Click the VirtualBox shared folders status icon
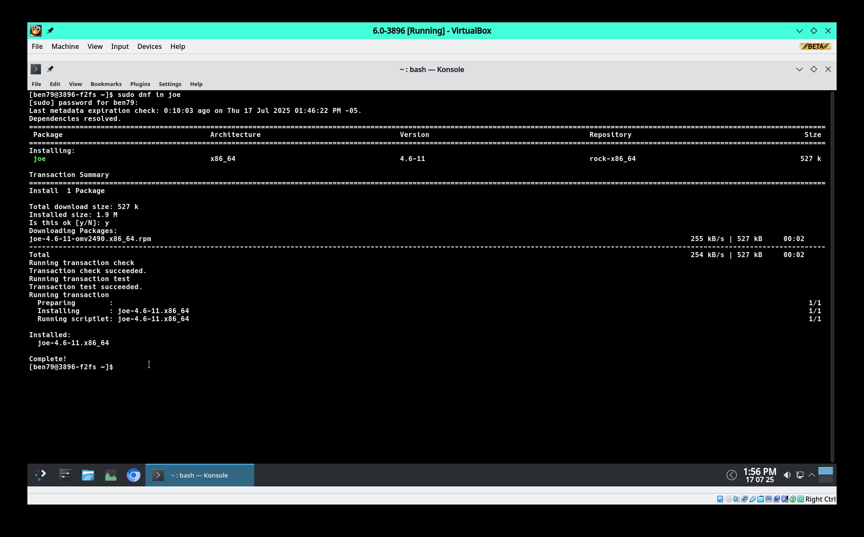864x537 pixels. point(761,499)
